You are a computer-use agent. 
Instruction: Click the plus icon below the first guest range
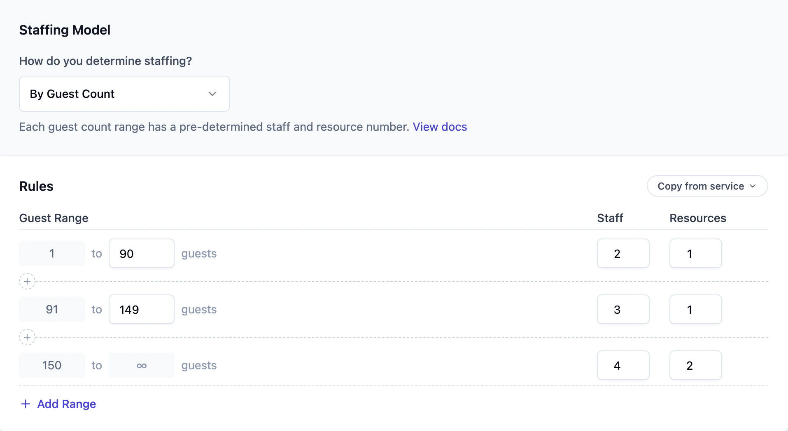[x=27, y=281]
